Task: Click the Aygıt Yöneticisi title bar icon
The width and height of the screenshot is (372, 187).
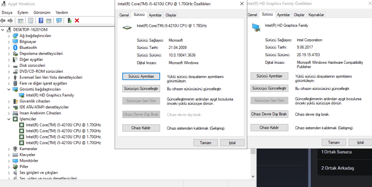Action: [3, 4]
